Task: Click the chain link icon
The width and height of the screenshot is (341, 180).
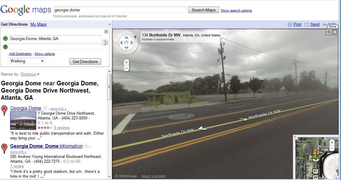Action: [x=325, y=24]
